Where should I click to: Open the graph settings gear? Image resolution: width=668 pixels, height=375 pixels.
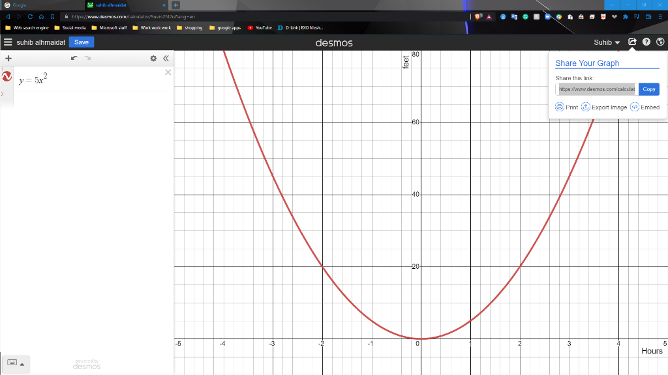pos(153,58)
